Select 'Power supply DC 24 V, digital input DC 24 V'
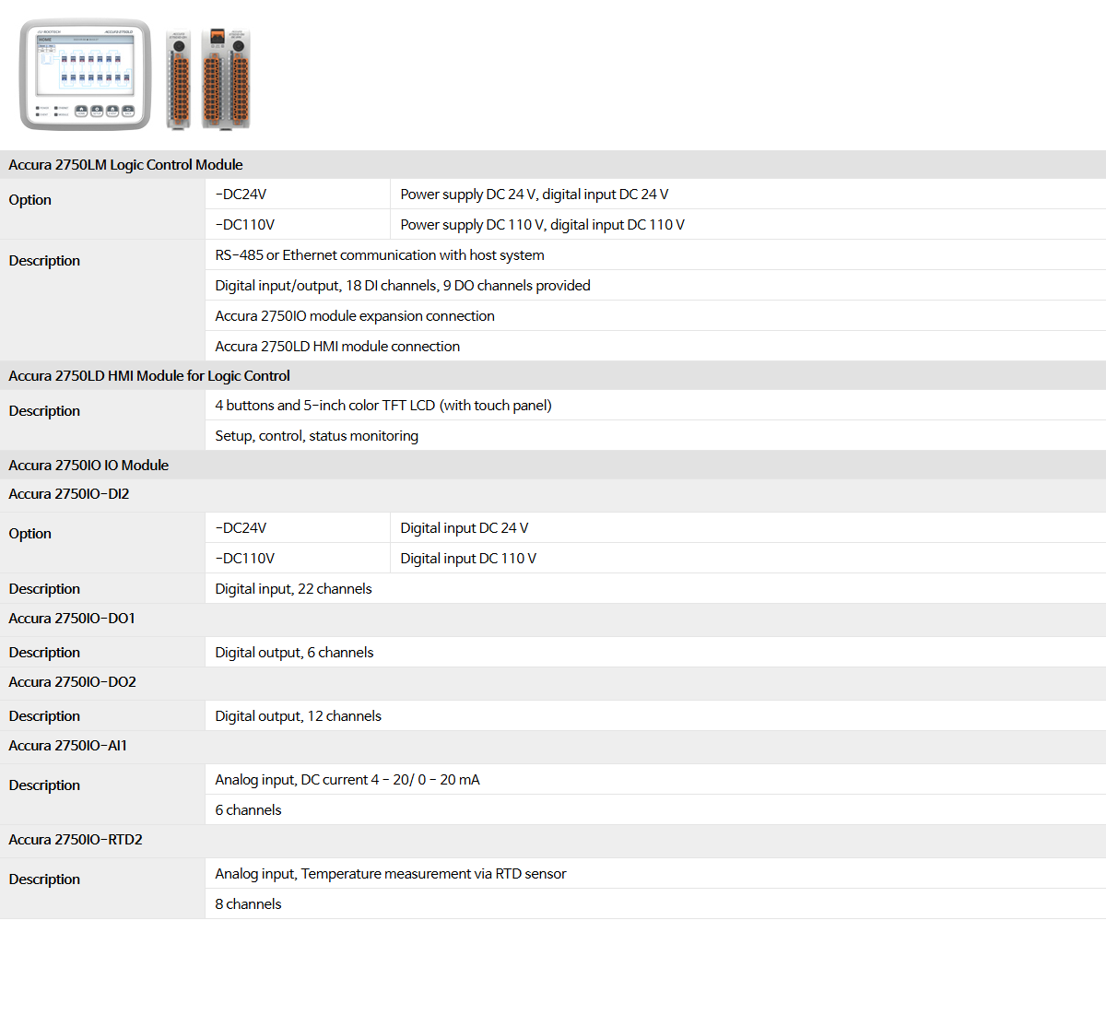 535,195
